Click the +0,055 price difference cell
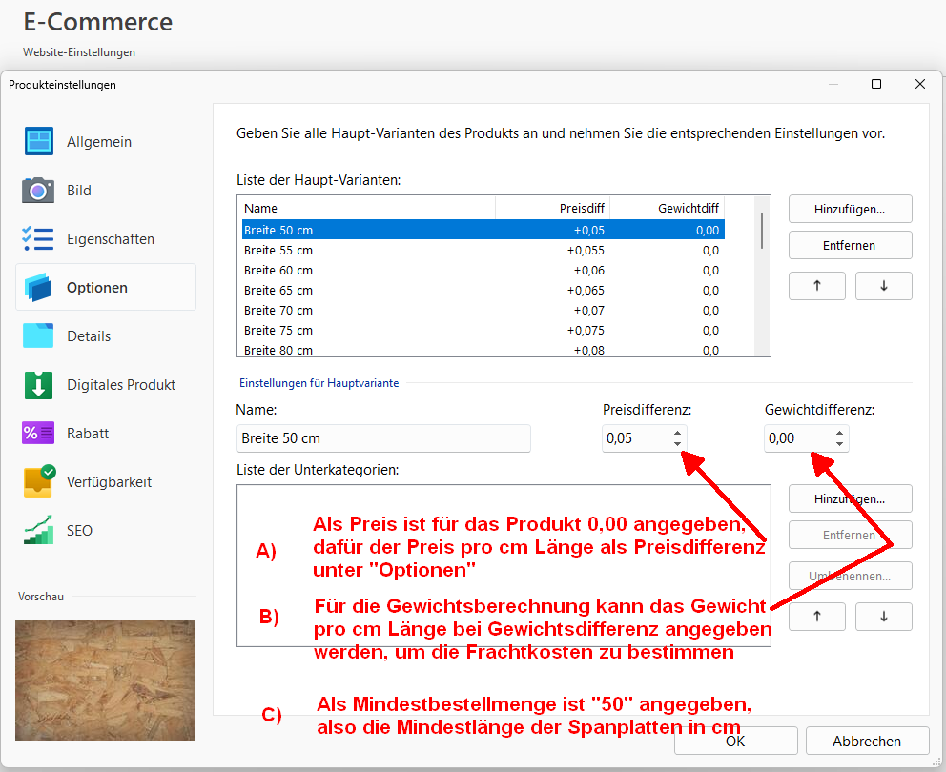 [586, 250]
